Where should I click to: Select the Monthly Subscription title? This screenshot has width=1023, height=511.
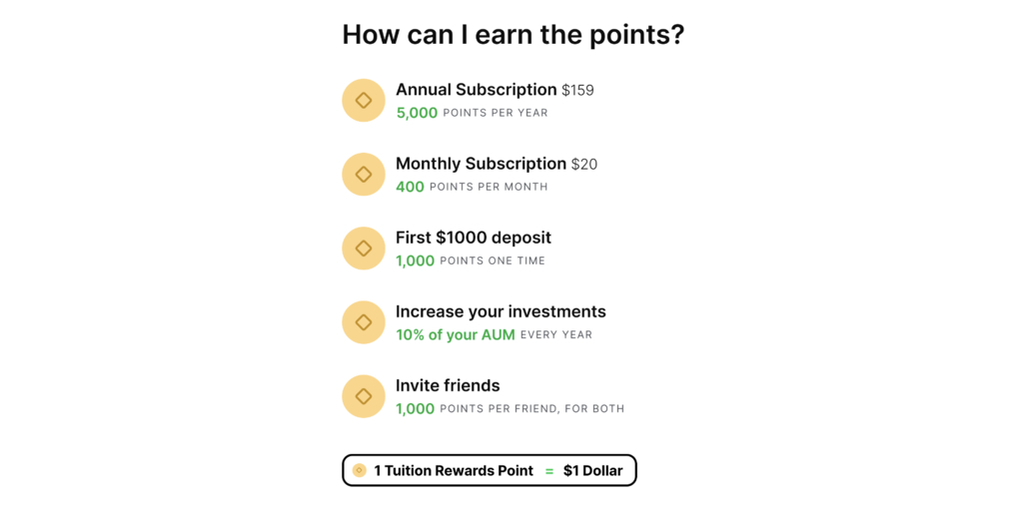pyautogui.click(x=481, y=164)
